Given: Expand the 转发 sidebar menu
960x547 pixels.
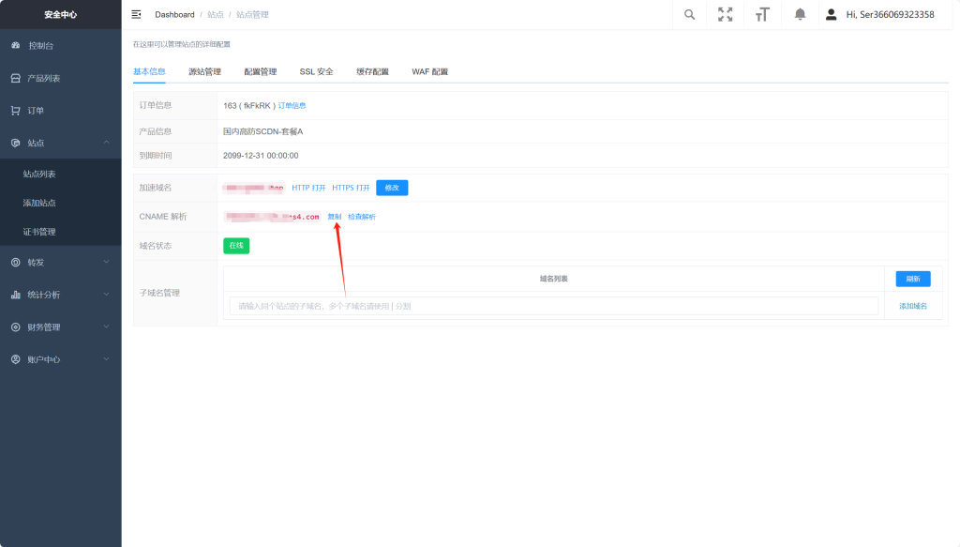Looking at the screenshot, I should pyautogui.click(x=36, y=262).
